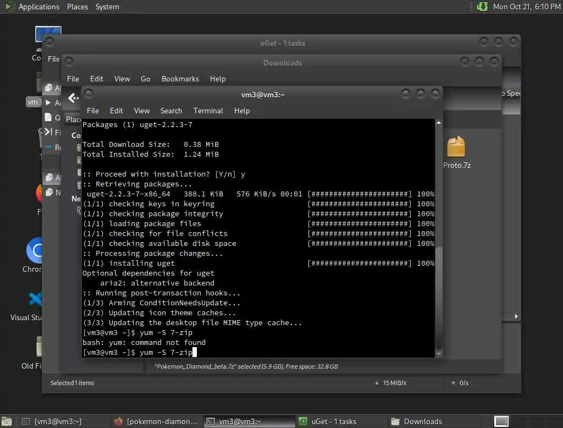Viewport: 563px width, 428px height.
Task: Select the Proto.7z archive file
Action: (456, 146)
